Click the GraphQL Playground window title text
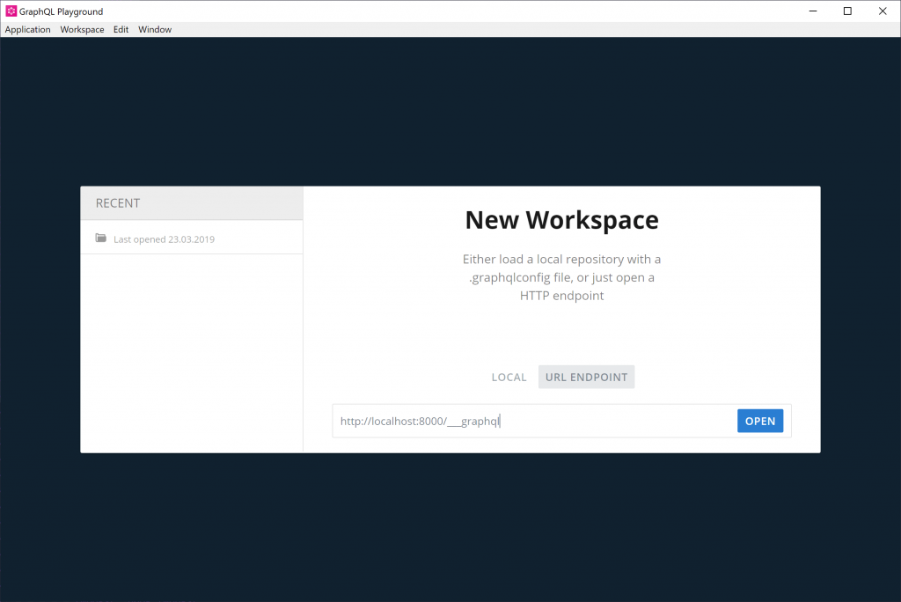This screenshot has width=901, height=602. (62, 11)
